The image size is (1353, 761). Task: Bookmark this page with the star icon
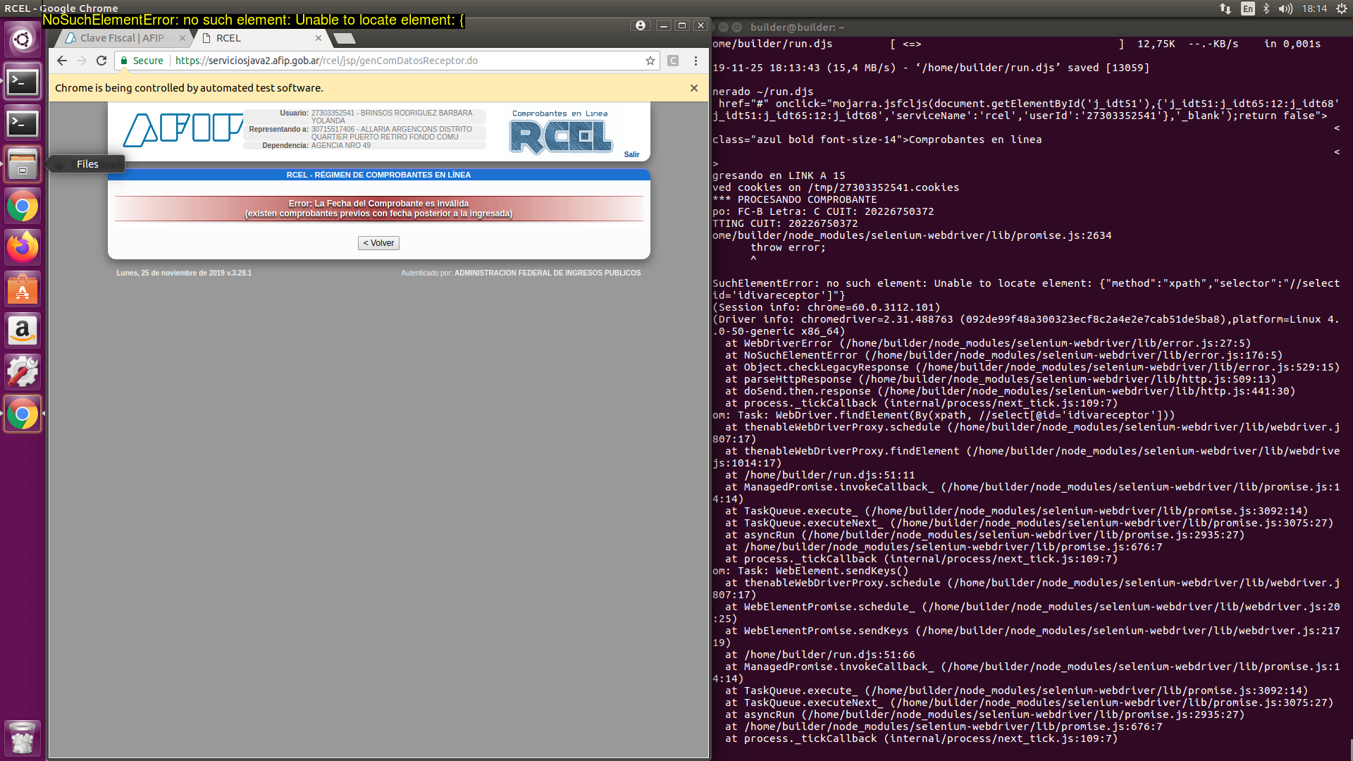pyautogui.click(x=650, y=61)
